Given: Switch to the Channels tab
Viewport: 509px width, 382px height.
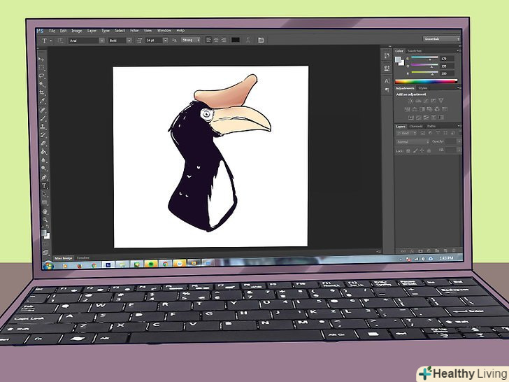Looking at the screenshot, I should [x=416, y=126].
